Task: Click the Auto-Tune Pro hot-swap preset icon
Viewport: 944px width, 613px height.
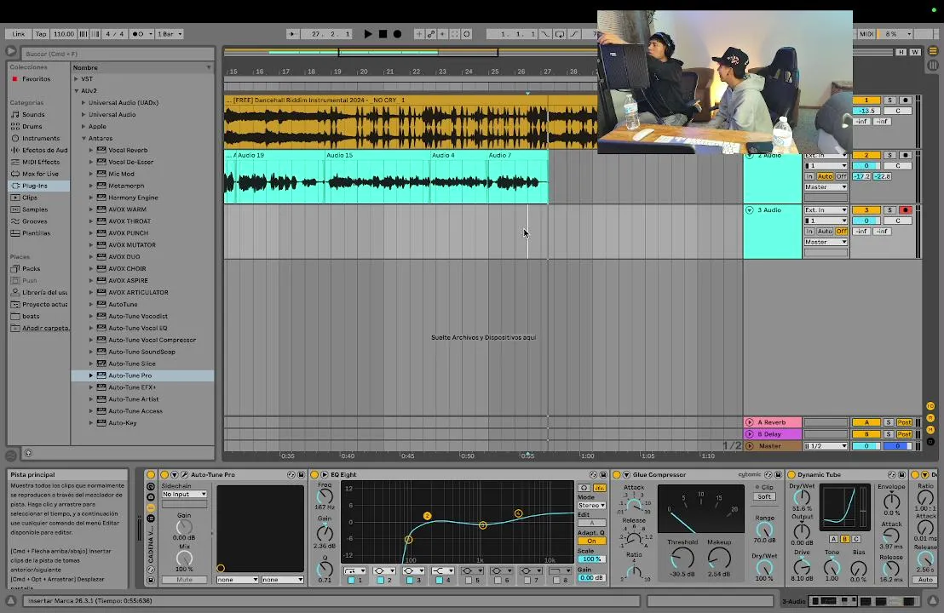Action: tap(291, 474)
